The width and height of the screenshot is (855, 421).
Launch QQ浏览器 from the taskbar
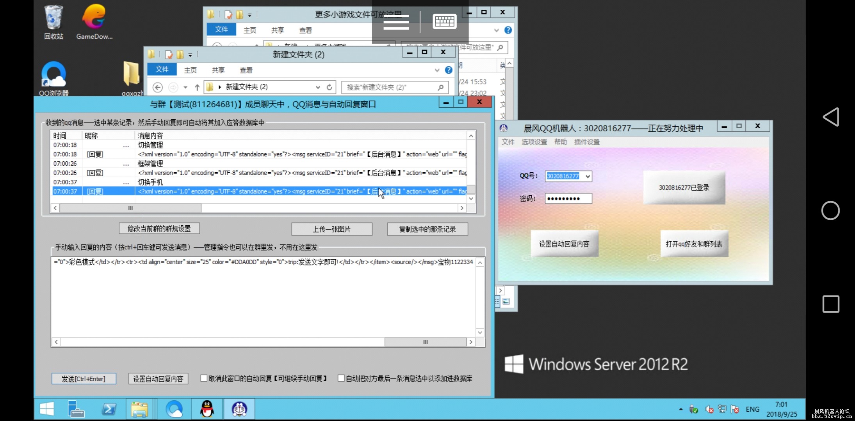pyautogui.click(x=175, y=409)
